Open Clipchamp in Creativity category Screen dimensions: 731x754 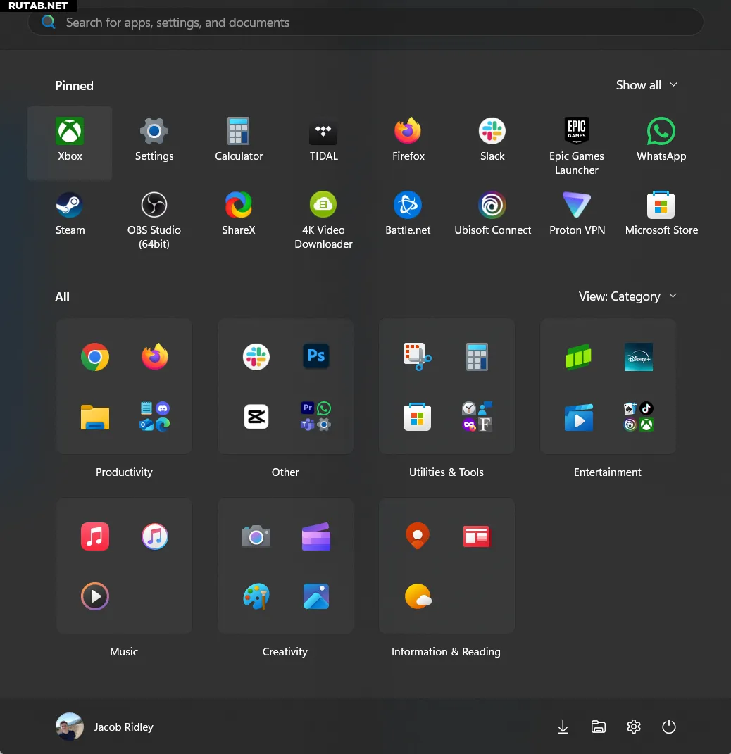click(x=316, y=536)
